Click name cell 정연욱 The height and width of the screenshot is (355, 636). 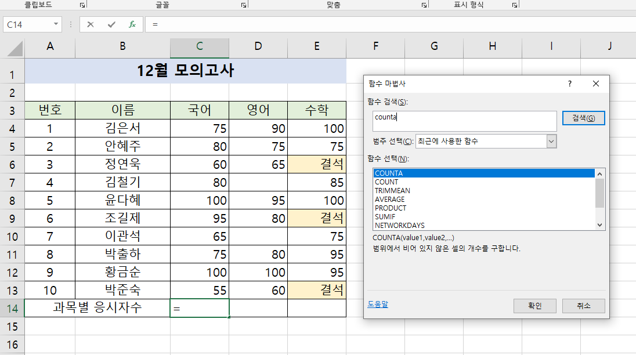(122, 164)
